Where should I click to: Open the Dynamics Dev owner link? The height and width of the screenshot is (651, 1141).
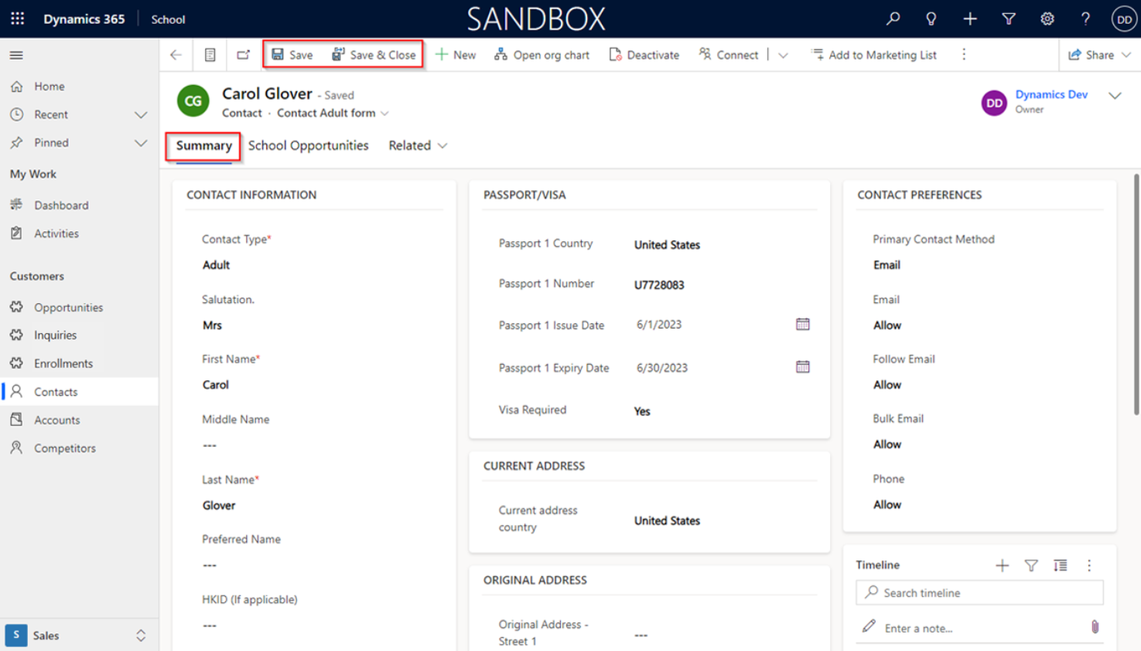[1050, 94]
